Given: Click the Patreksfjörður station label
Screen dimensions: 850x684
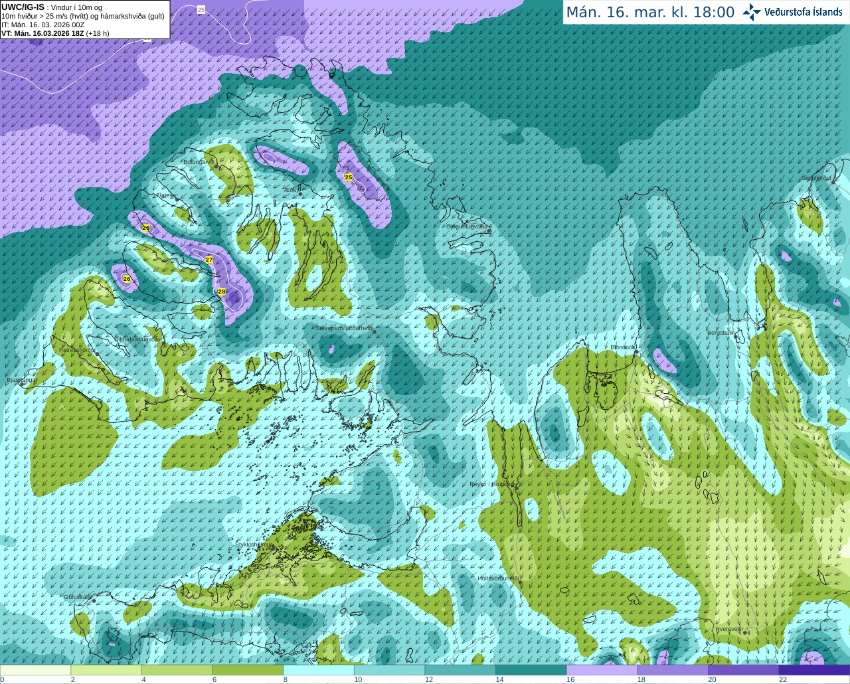Looking at the screenshot, I should 78,349.
